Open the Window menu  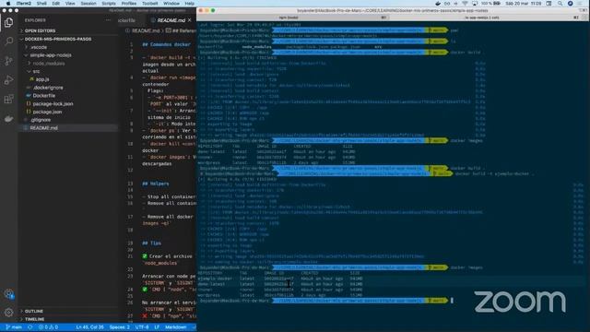(x=171, y=4)
